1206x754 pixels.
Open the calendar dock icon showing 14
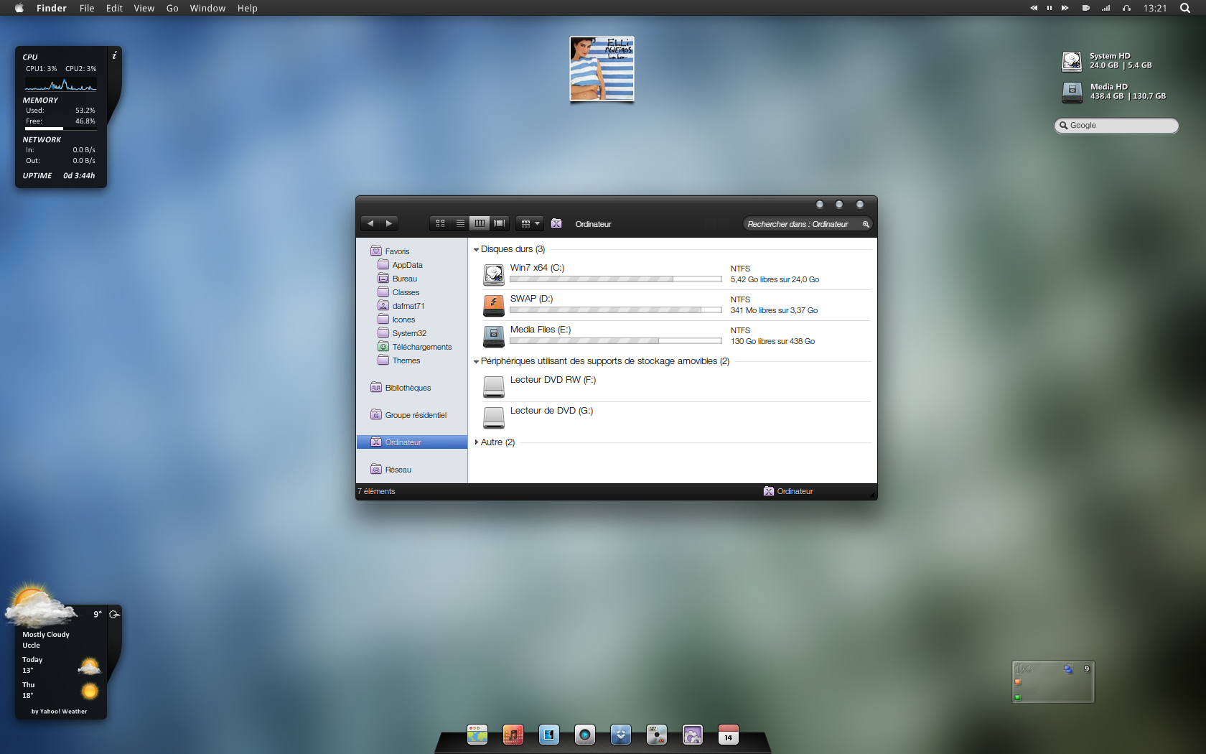[729, 735]
